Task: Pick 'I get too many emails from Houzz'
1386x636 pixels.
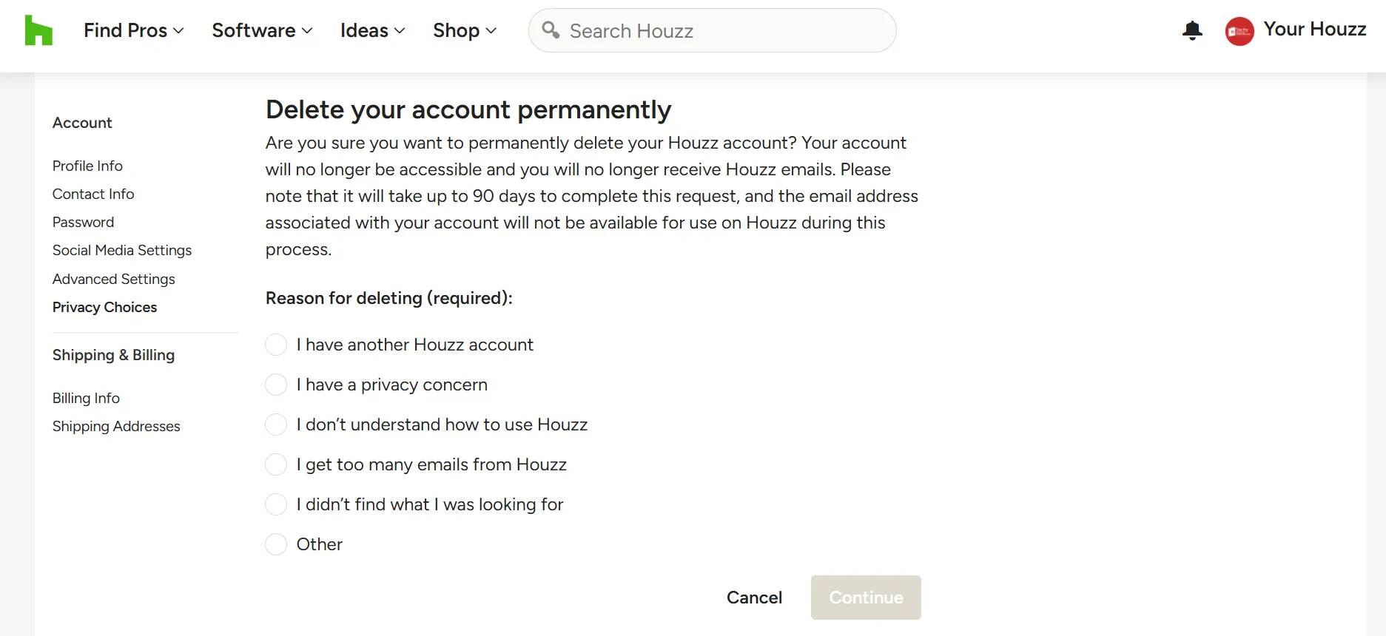Action: [275, 464]
